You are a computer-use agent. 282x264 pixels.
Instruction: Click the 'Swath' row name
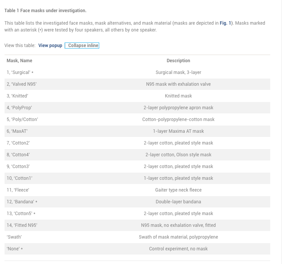(x=14, y=237)
